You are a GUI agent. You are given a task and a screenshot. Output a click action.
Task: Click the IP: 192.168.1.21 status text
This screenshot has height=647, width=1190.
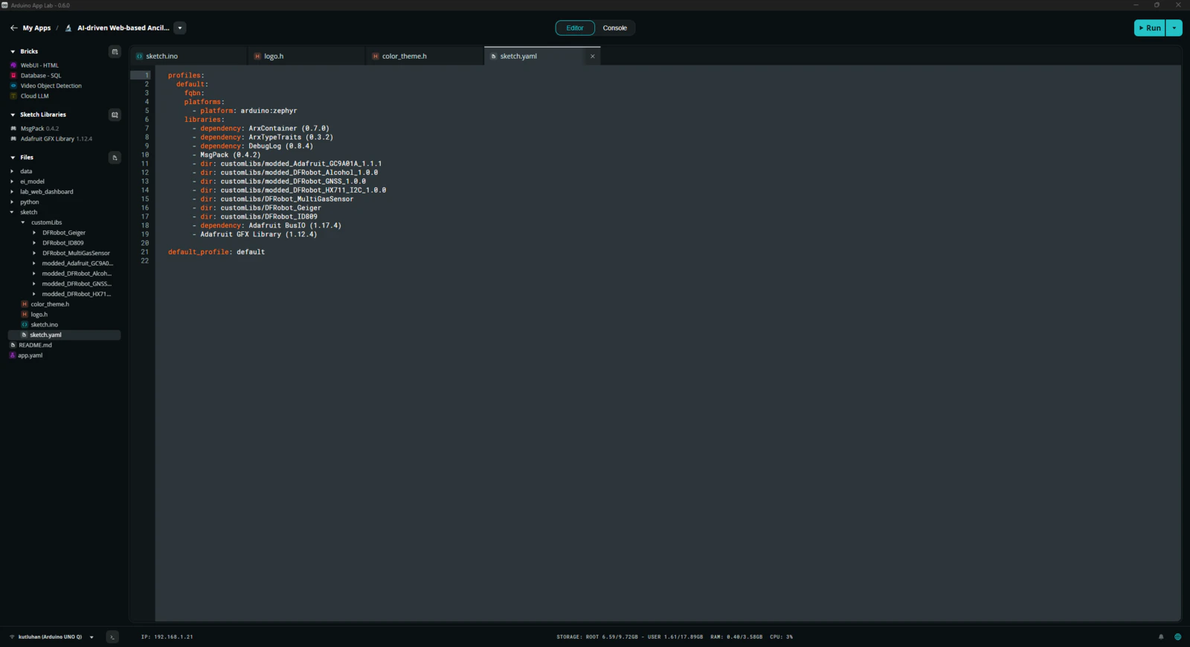pyautogui.click(x=167, y=637)
